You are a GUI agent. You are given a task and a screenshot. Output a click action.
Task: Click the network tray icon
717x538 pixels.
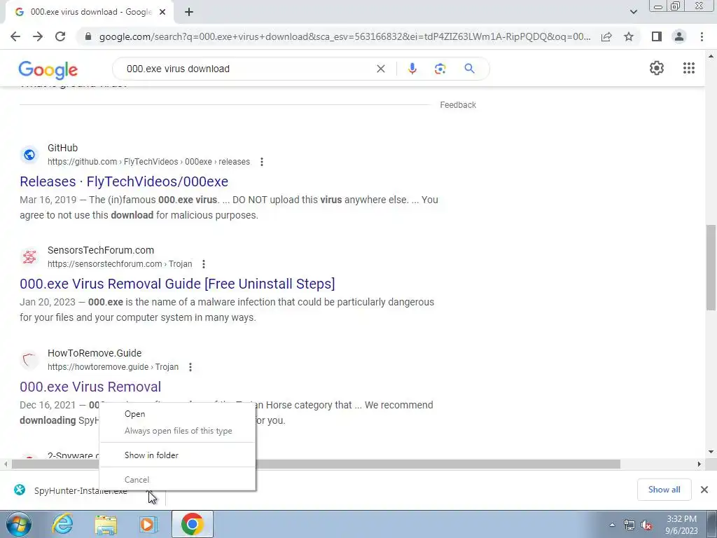click(x=629, y=525)
